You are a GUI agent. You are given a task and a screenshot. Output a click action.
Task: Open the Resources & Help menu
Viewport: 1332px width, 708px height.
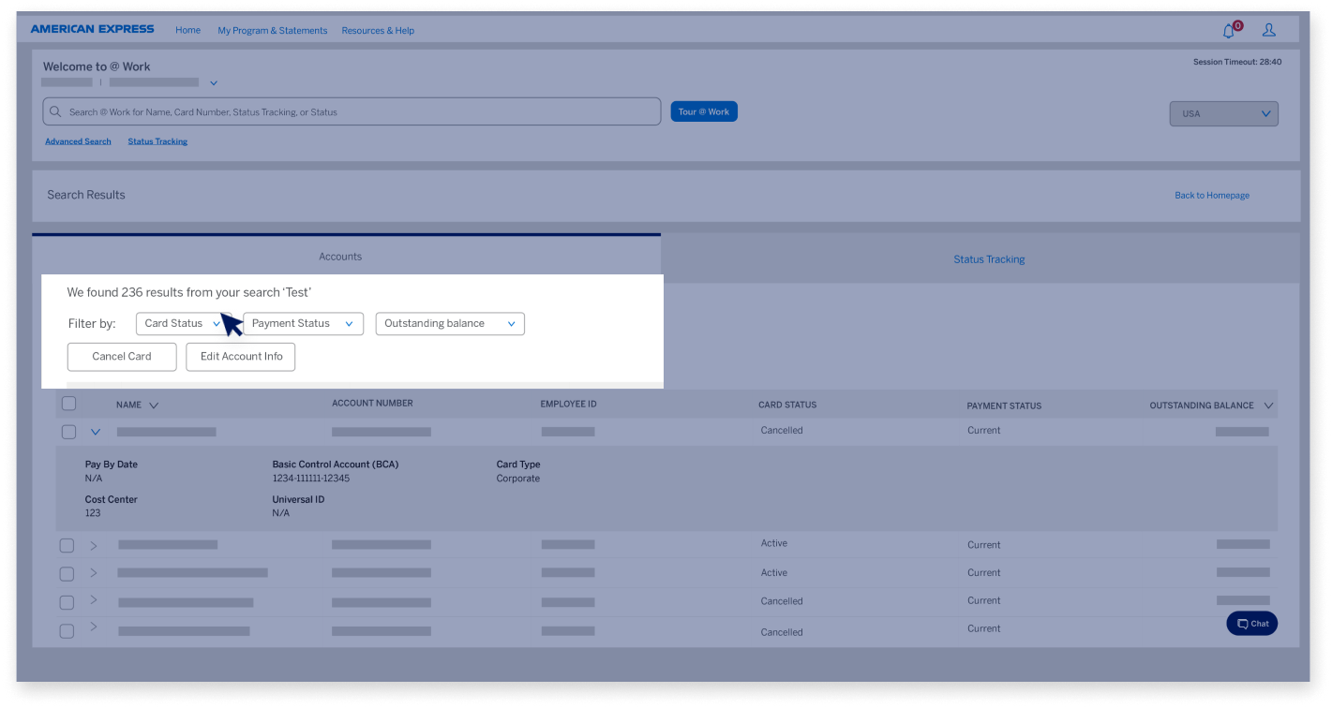[378, 30]
